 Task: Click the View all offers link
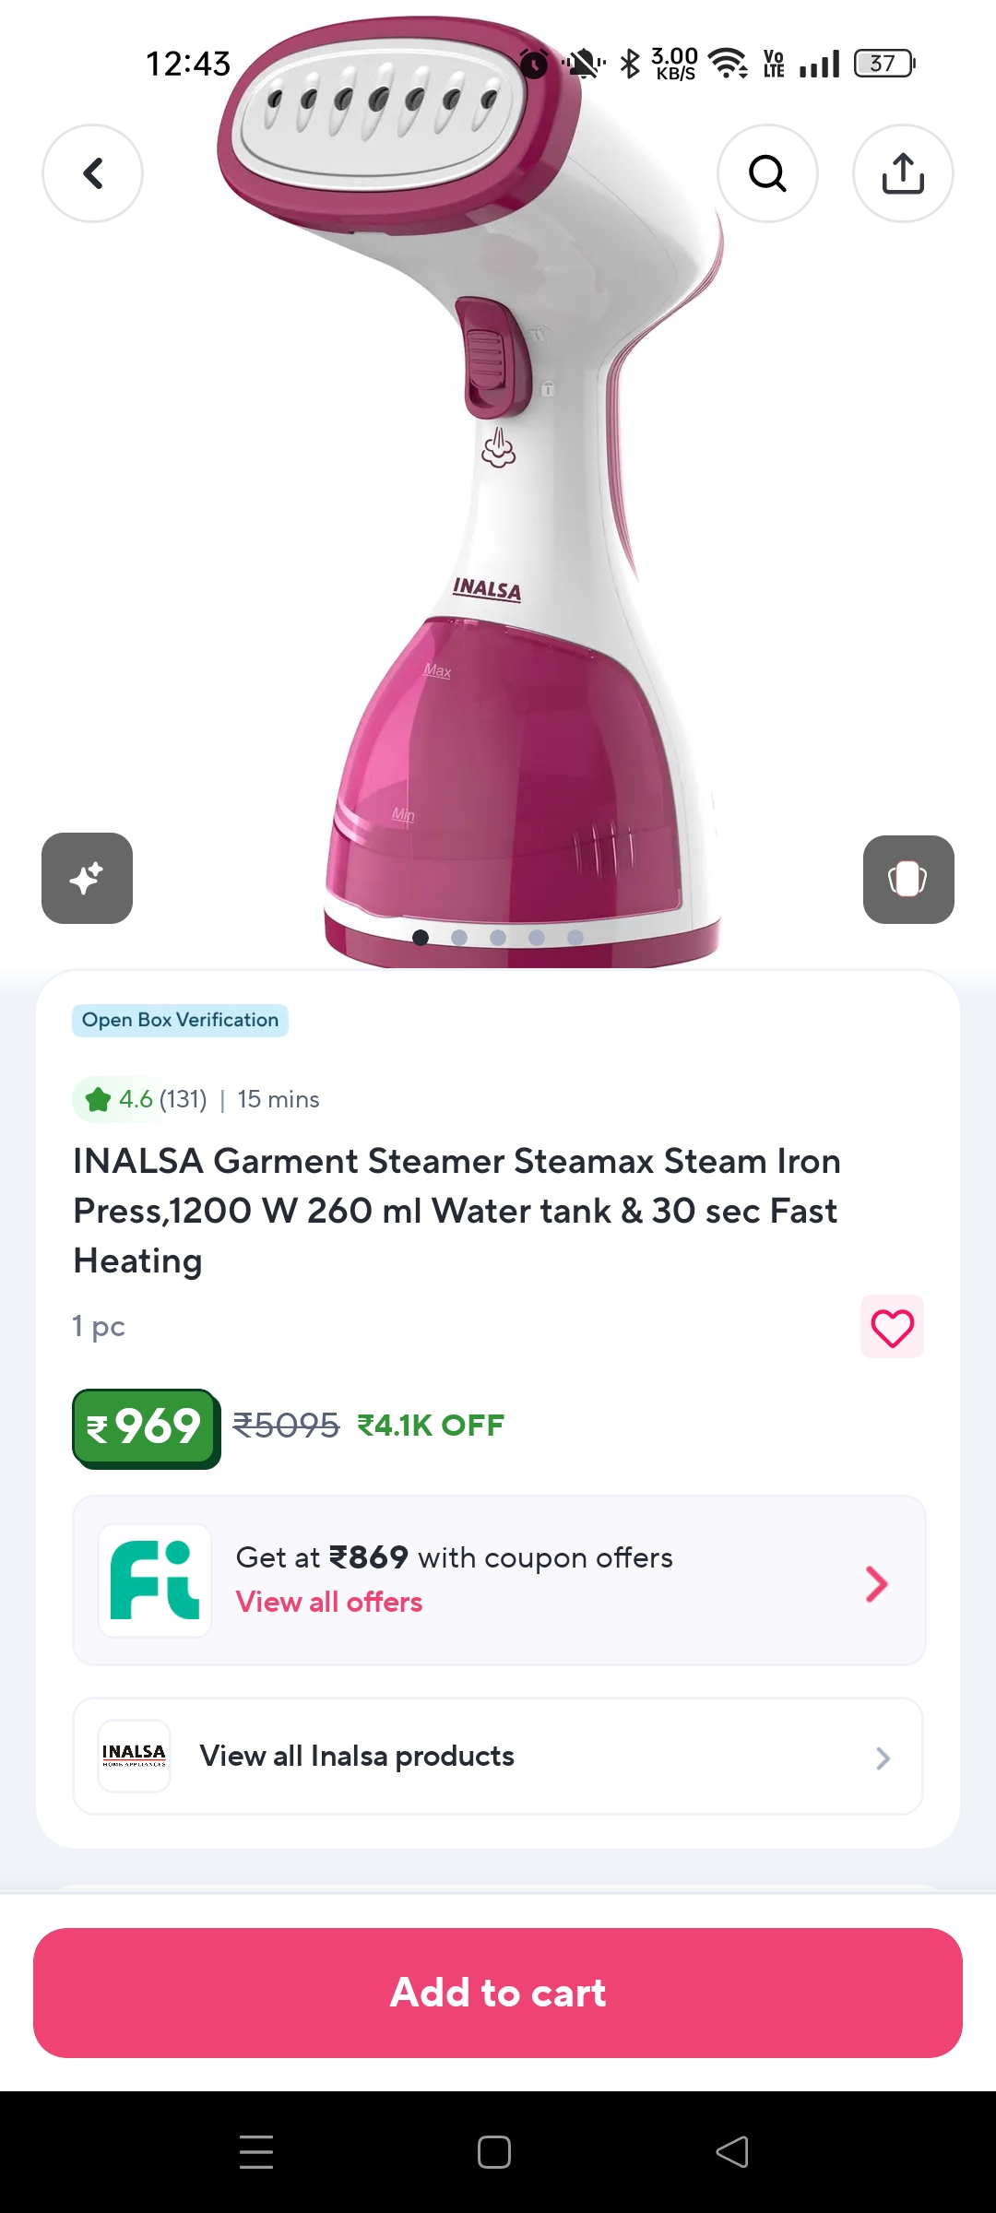[x=328, y=1602]
